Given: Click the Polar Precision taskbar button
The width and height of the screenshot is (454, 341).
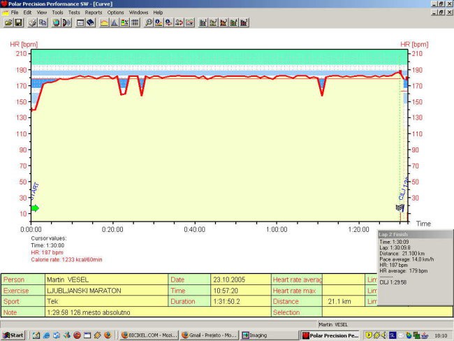Looking at the screenshot, I should (330, 335).
